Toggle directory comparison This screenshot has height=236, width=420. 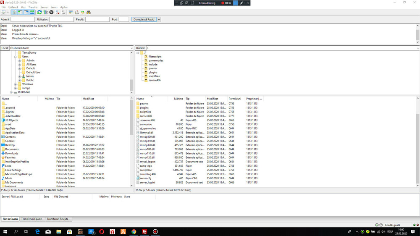click(x=77, y=12)
